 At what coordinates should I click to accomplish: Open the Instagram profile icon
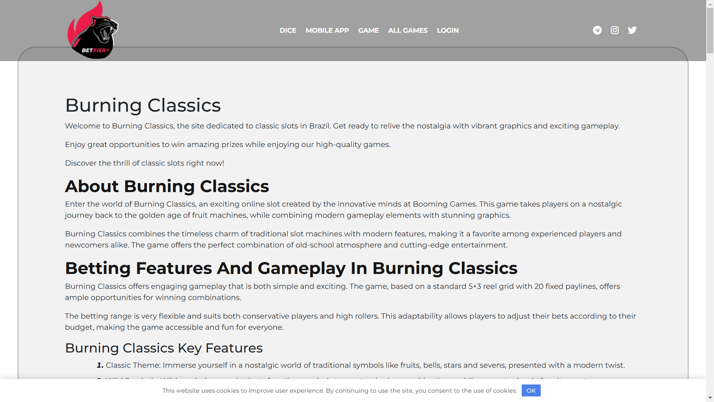(614, 30)
